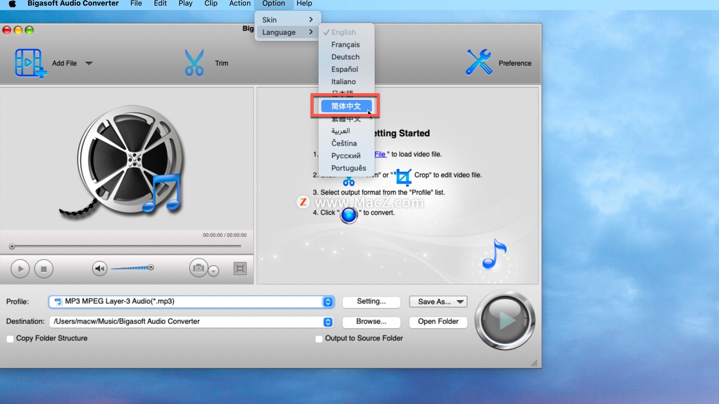The width and height of the screenshot is (719, 404).
Task: Open the Language submenu
Action: point(288,32)
